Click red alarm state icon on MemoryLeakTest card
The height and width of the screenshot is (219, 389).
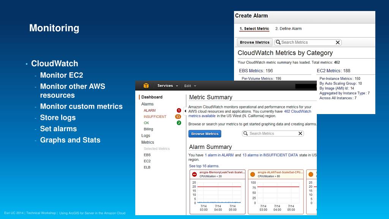[194, 174]
